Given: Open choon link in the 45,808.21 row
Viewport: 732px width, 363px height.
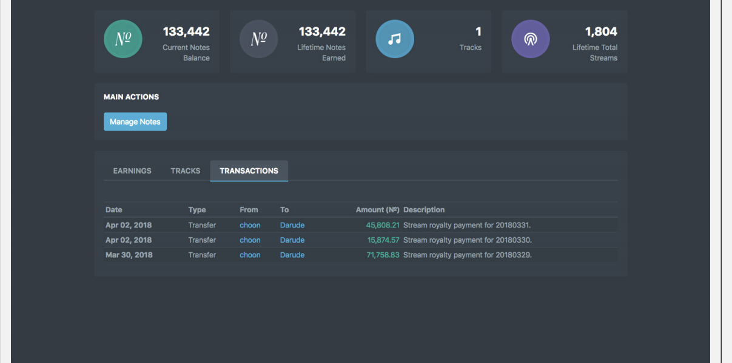Looking at the screenshot, I should pos(250,225).
